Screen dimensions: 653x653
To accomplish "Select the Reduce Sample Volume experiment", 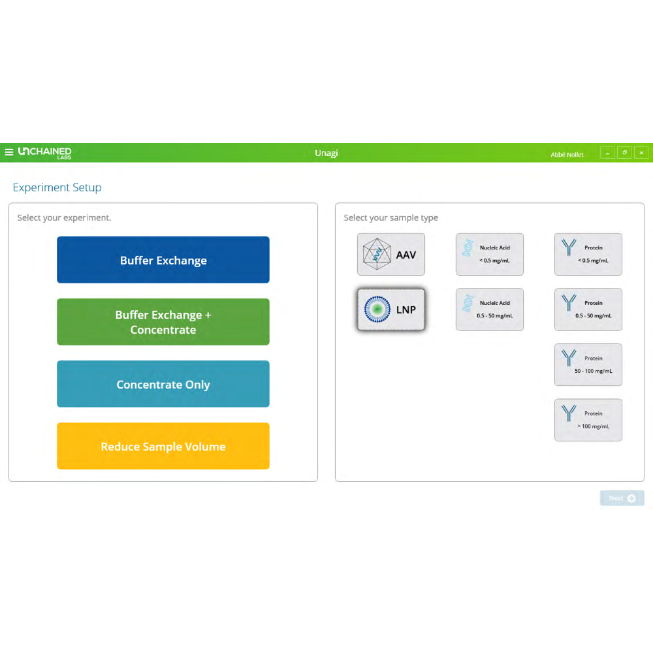I will tap(163, 446).
